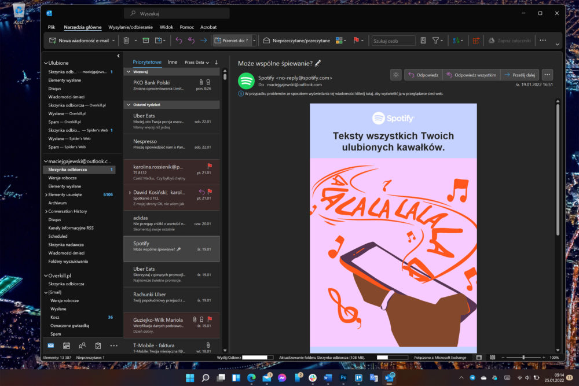The width and height of the screenshot is (579, 386).
Task: Open the Przenieś do quick step dropdown arrow
Action: pyautogui.click(x=254, y=41)
